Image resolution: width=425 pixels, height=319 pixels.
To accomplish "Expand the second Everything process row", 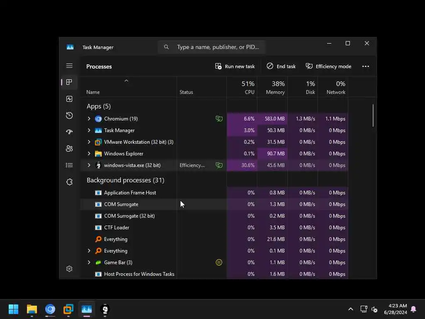I will (89, 250).
